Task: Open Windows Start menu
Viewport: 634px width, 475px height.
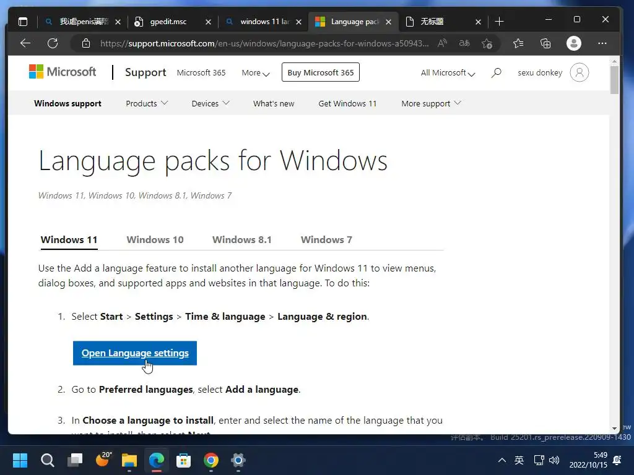Action: tap(20, 460)
